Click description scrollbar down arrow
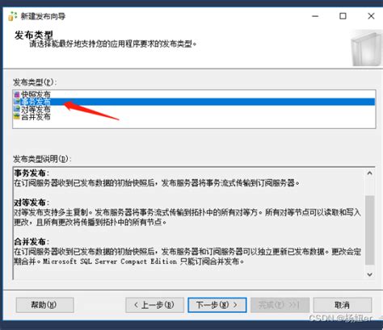Screen dimensions: 383x330 [x=370, y=274]
